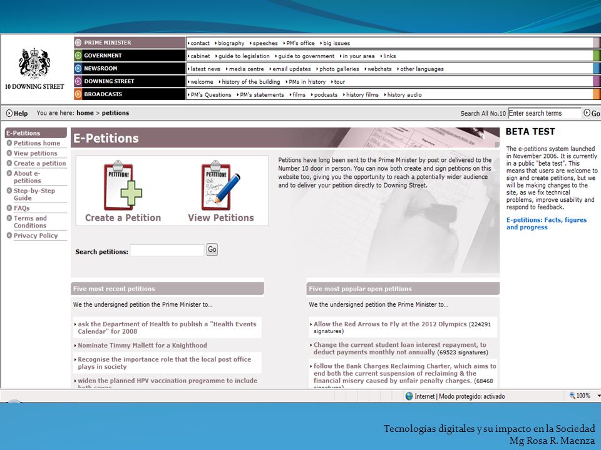The width and height of the screenshot is (601, 450).
Task: Click the Internet globe status bar icon
Action: pos(409,396)
